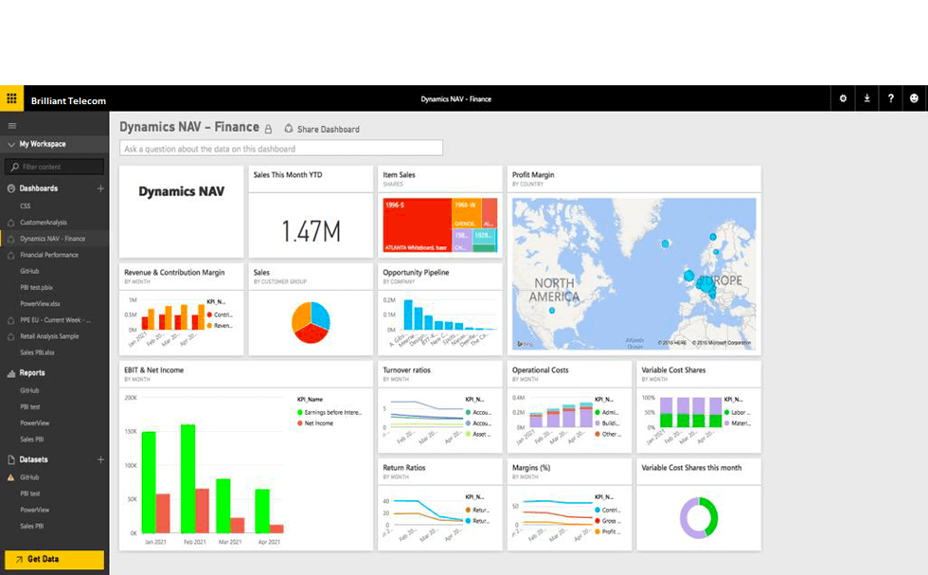
Task: Click the lock icon beside dashboard title
Action: [x=268, y=129]
